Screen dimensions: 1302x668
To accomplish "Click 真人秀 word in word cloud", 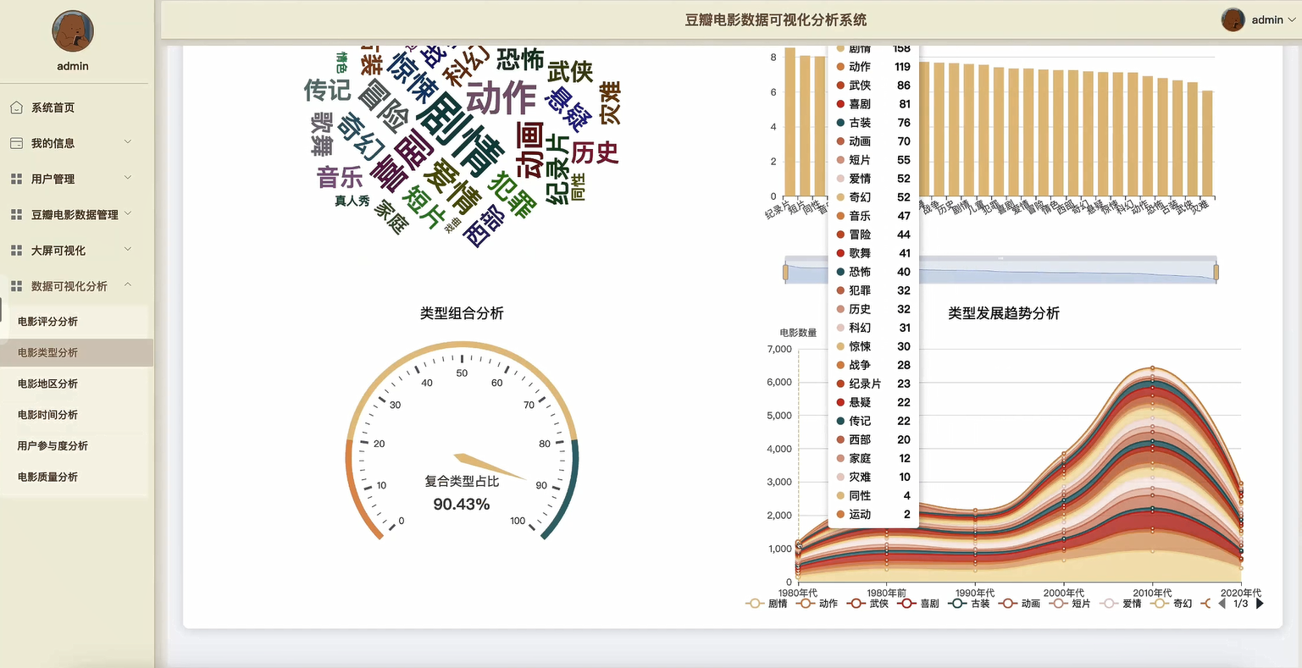I will pyautogui.click(x=352, y=202).
